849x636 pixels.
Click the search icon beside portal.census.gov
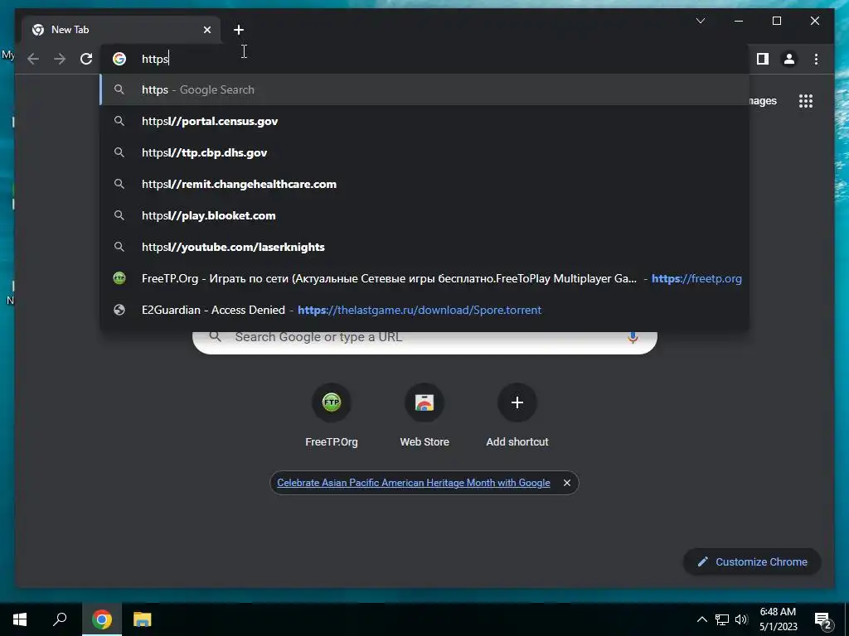119,121
